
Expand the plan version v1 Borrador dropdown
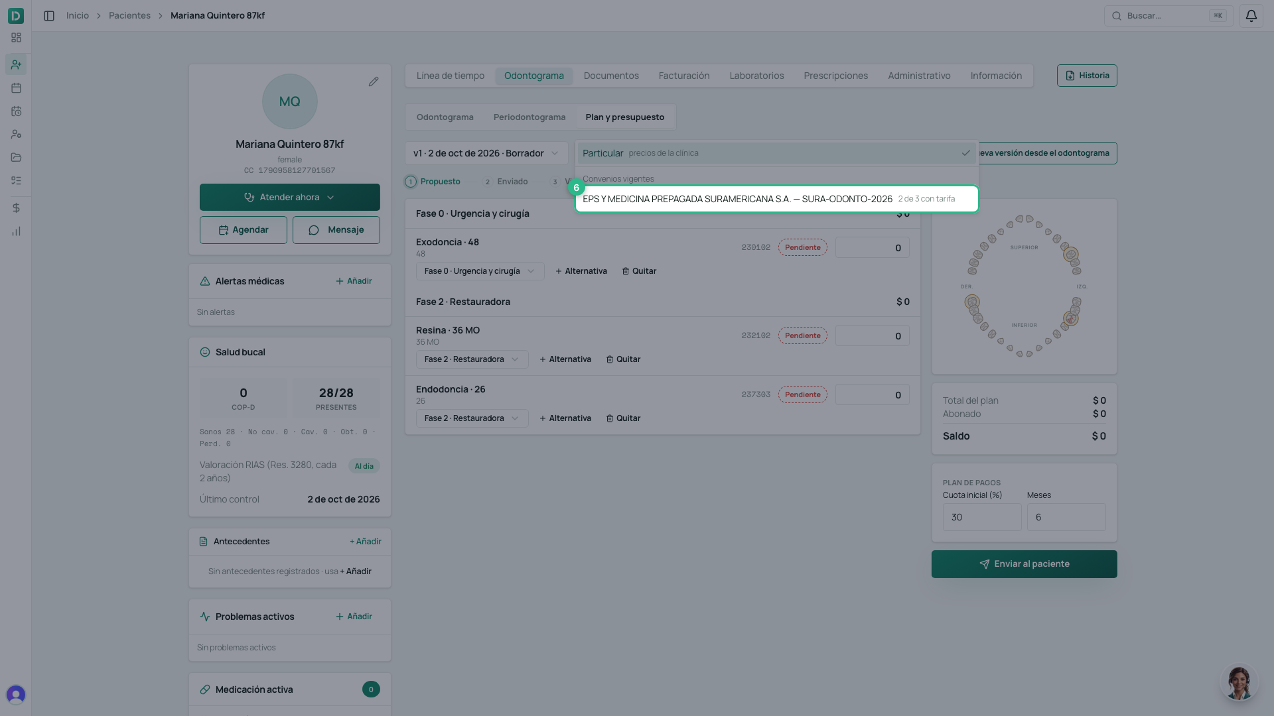[486, 153]
